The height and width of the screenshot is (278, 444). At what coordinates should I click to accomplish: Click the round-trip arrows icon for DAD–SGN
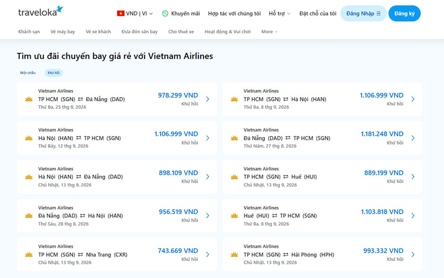point(288,138)
